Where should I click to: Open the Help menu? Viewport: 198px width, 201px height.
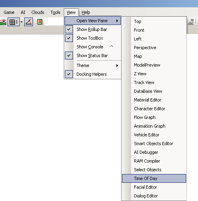[x=86, y=12]
